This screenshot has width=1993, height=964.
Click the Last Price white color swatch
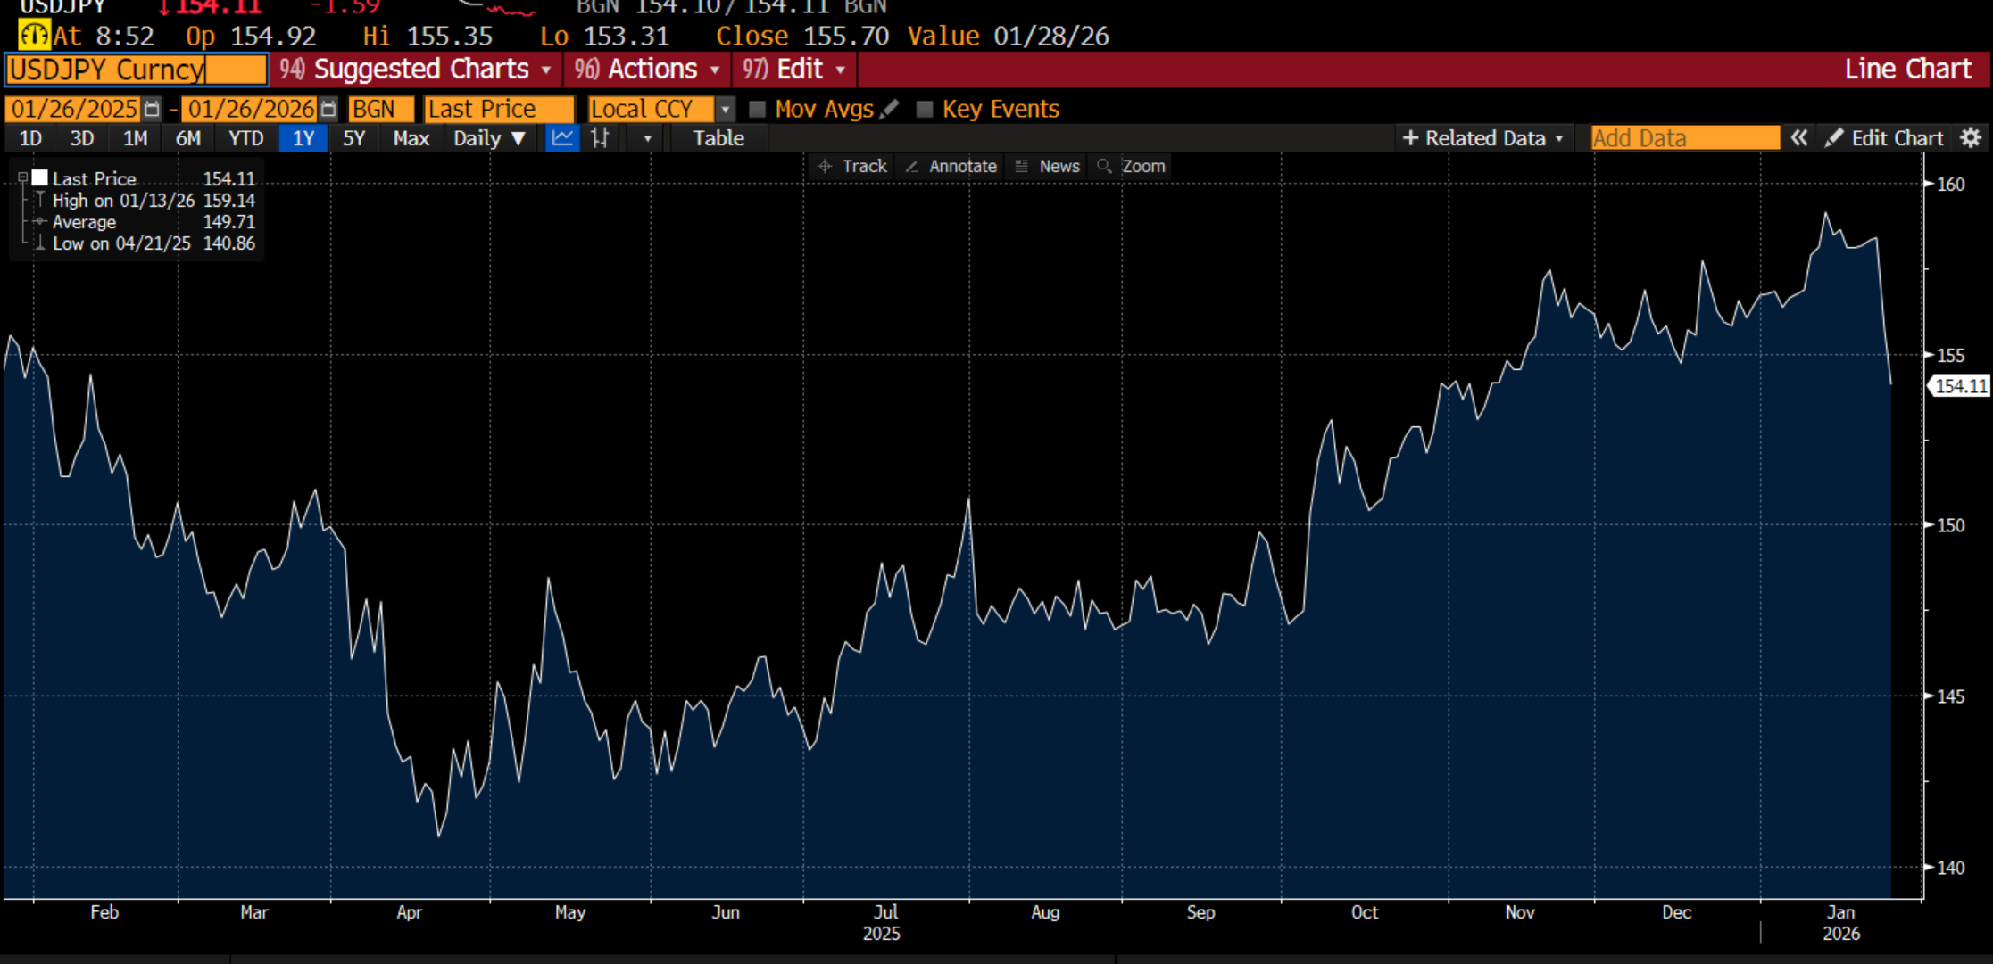[x=40, y=177]
